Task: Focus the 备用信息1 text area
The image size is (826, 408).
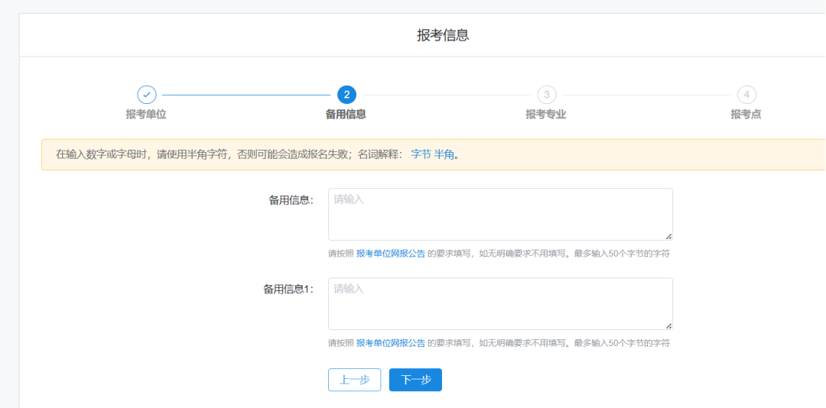Action: 500,303
